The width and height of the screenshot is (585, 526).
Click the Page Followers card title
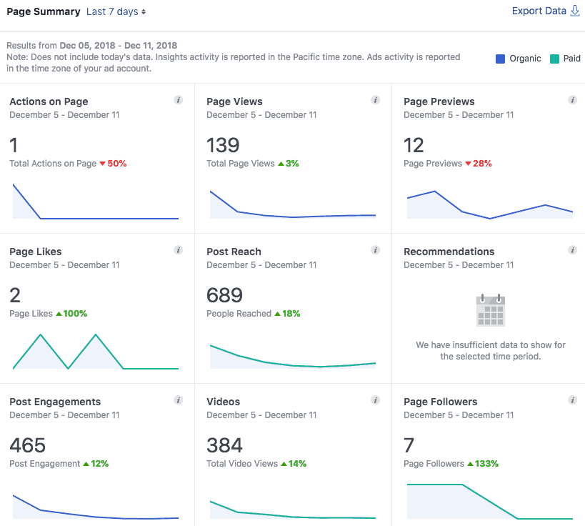pos(440,402)
